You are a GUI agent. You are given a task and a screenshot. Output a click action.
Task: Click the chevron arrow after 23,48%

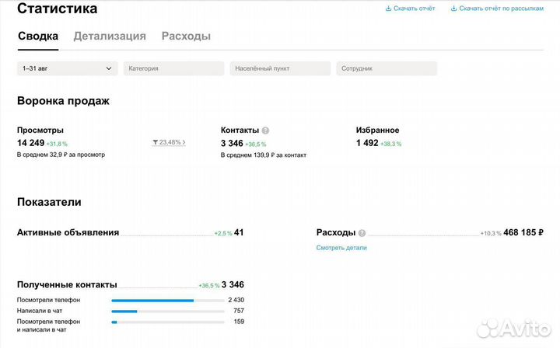click(x=184, y=142)
